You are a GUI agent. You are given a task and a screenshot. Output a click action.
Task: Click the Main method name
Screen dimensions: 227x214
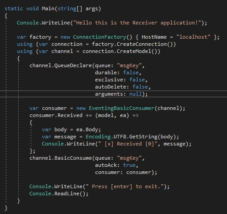pyautogui.click(x=48, y=8)
